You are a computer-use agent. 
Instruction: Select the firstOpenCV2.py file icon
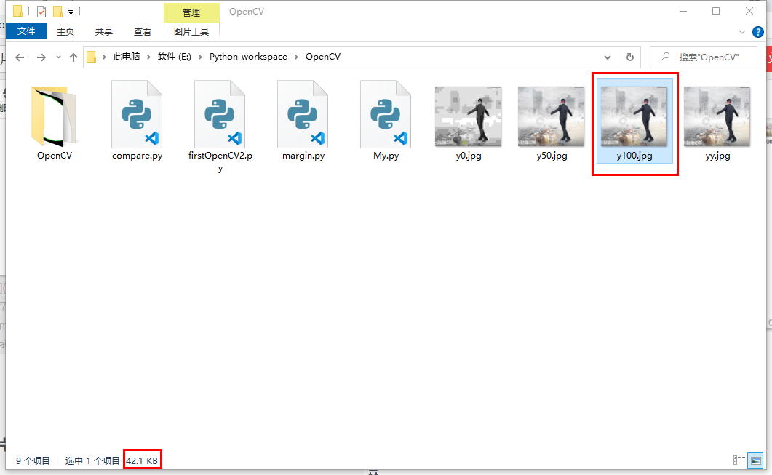tap(220, 114)
